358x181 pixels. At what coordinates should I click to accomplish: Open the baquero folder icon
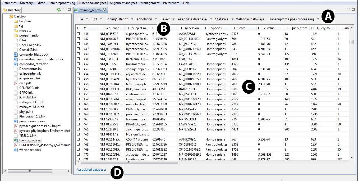click(x=16, y=21)
